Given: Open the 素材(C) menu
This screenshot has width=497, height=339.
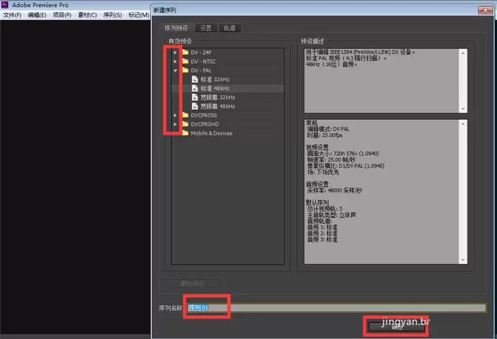Looking at the screenshot, I should click(x=88, y=15).
